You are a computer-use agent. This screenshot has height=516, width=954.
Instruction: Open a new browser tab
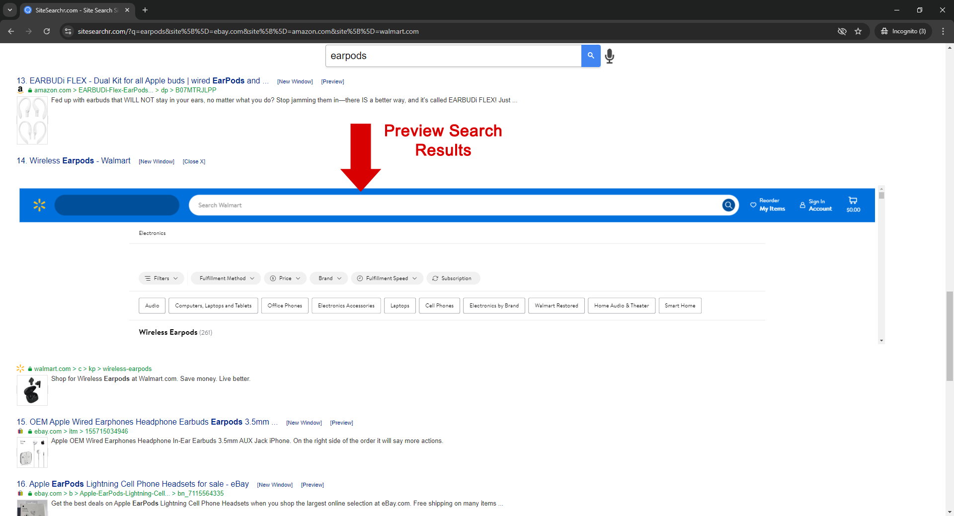145,10
